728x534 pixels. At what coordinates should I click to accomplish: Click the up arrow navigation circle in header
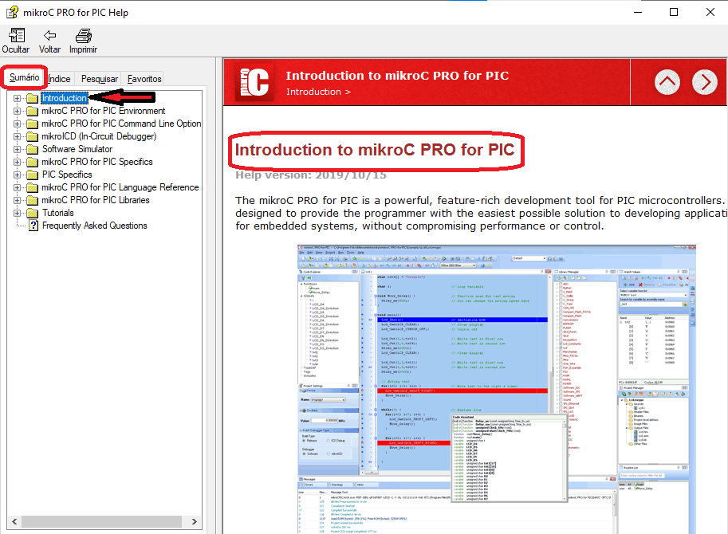click(x=667, y=81)
